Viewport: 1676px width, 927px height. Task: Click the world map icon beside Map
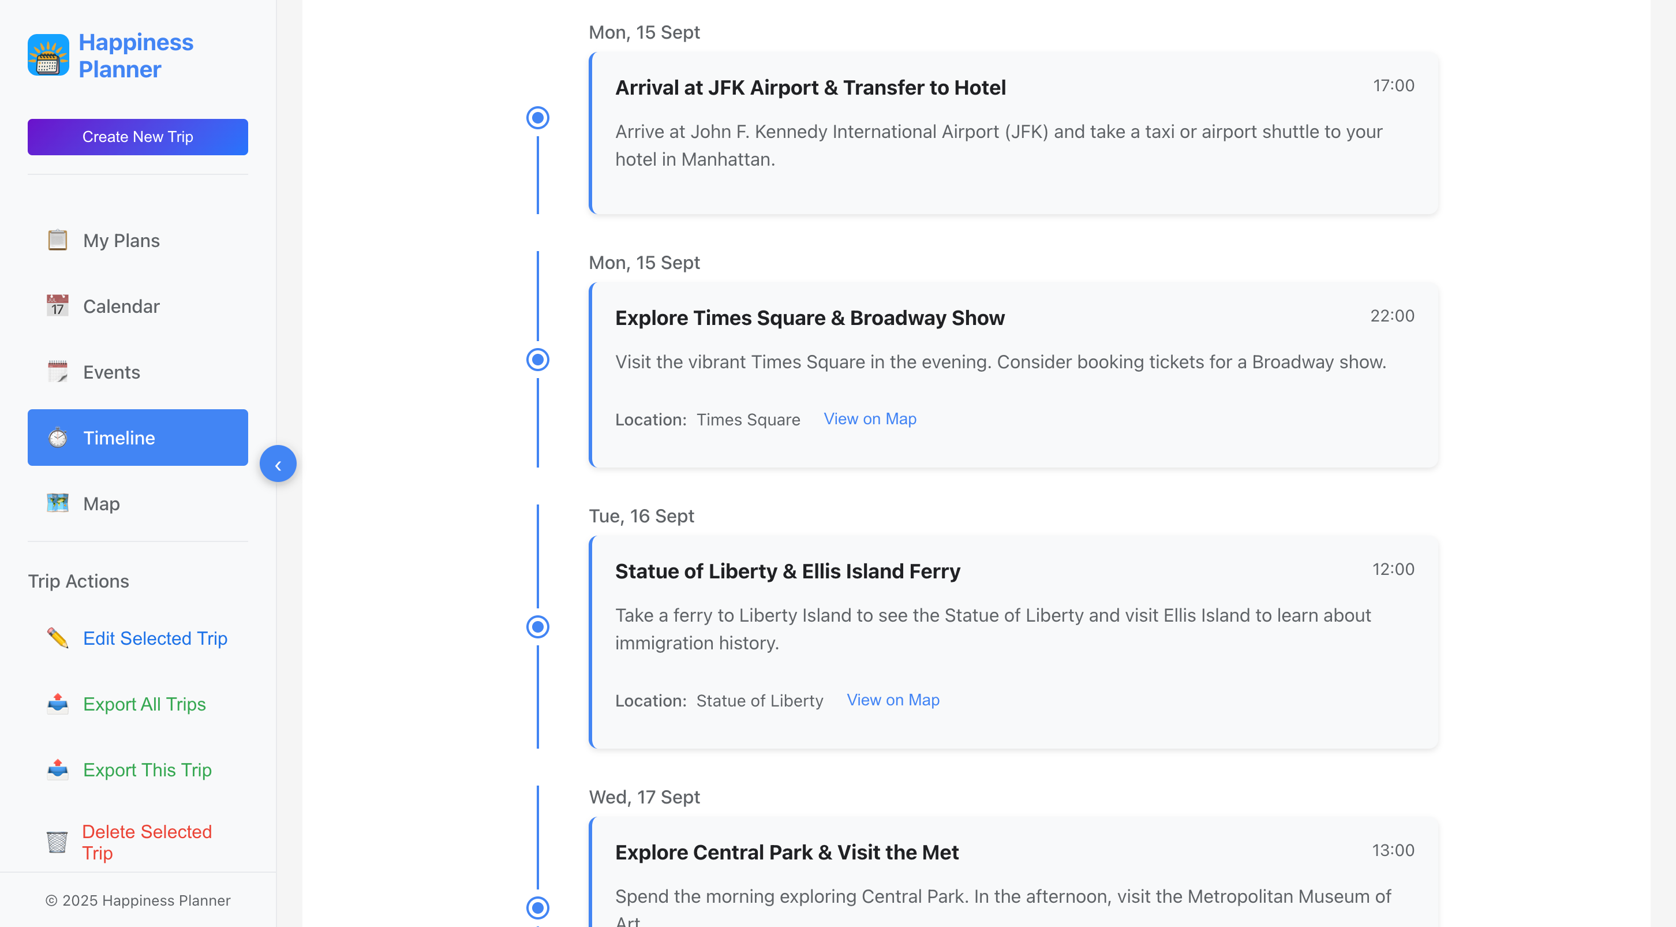point(57,503)
